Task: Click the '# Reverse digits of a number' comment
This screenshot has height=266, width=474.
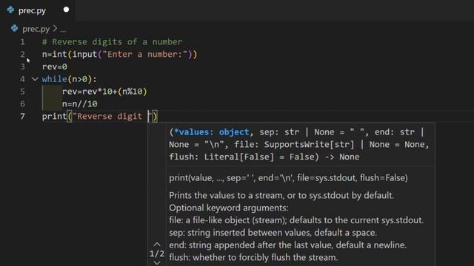Action: [112, 41]
